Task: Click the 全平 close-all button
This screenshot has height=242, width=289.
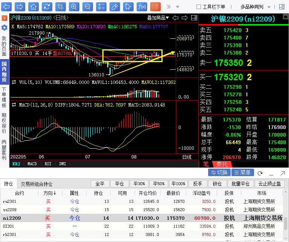Action: 100,184
